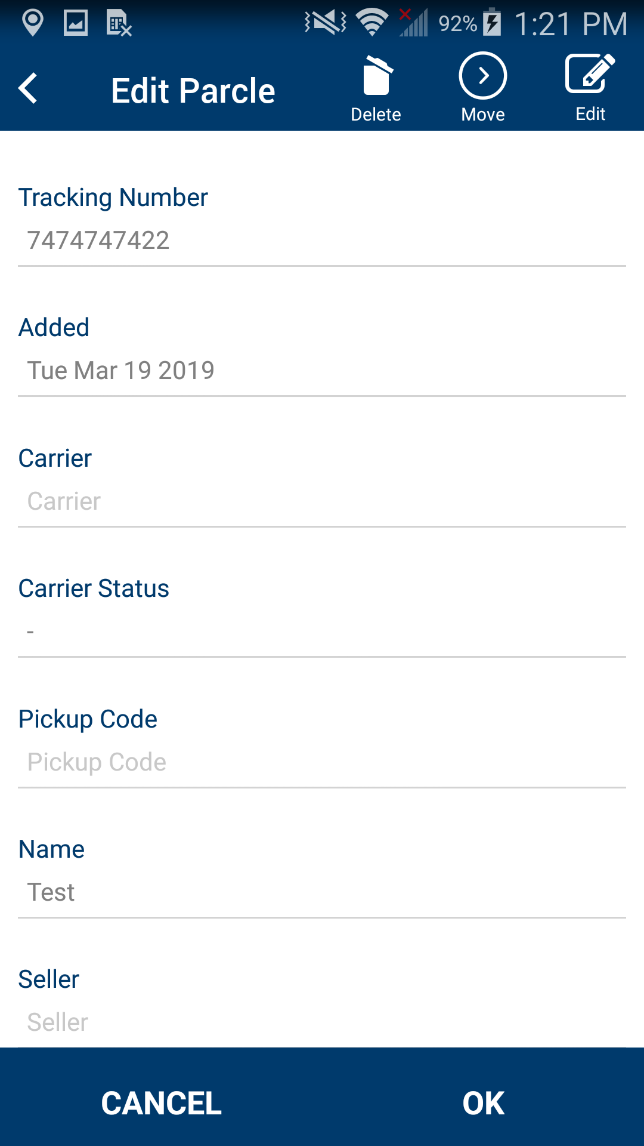Tap the muted vibrate status icon

pos(326,23)
